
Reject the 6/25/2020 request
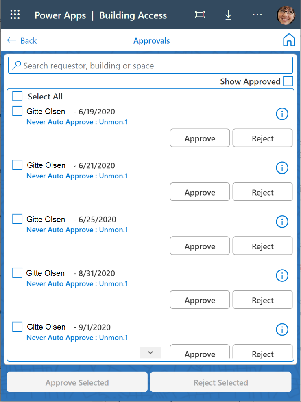click(x=263, y=246)
